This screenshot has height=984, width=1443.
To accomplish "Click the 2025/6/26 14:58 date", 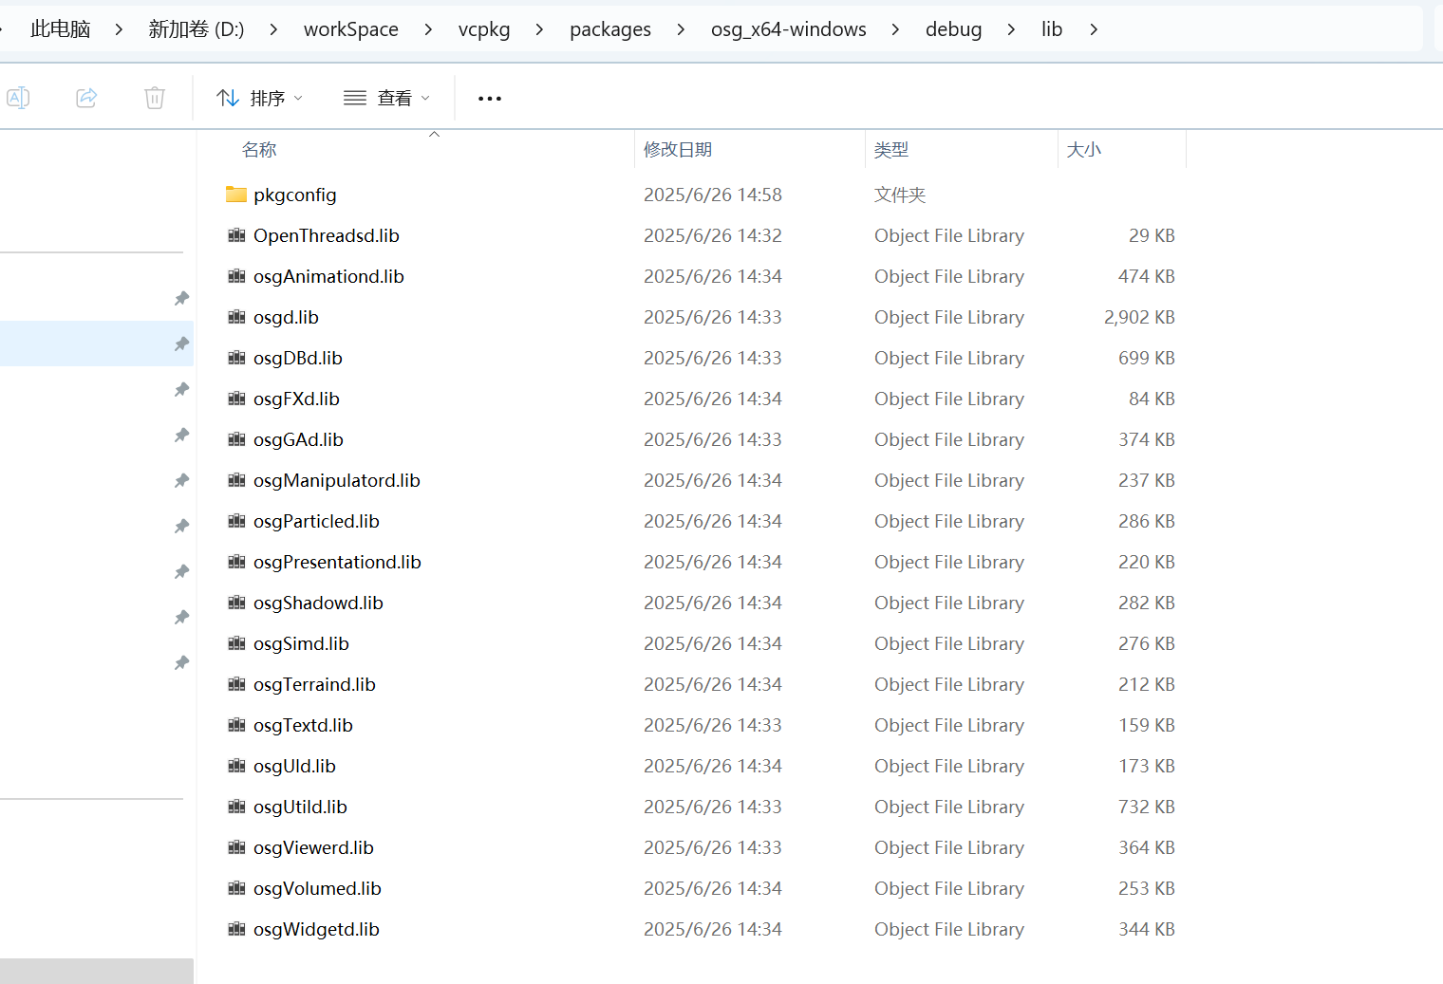I will [713, 195].
